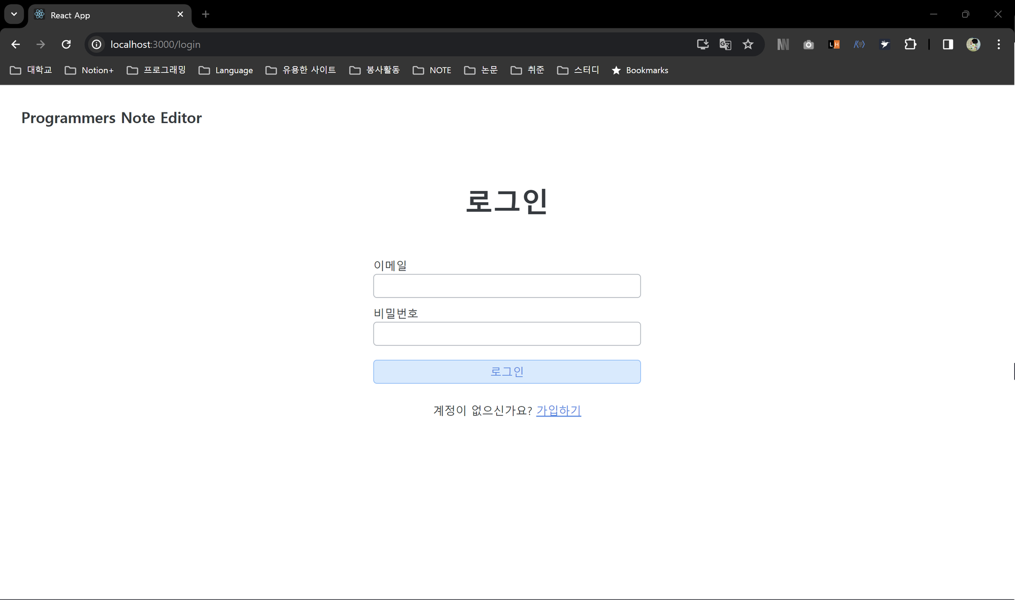Open the 유용한 사이트 bookmark folder
The height and width of the screenshot is (600, 1015).
(301, 70)
